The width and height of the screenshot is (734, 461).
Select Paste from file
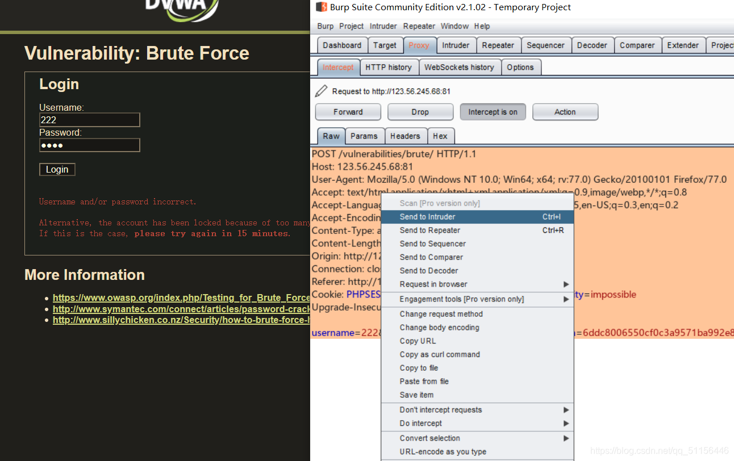[x=477, y=382]
